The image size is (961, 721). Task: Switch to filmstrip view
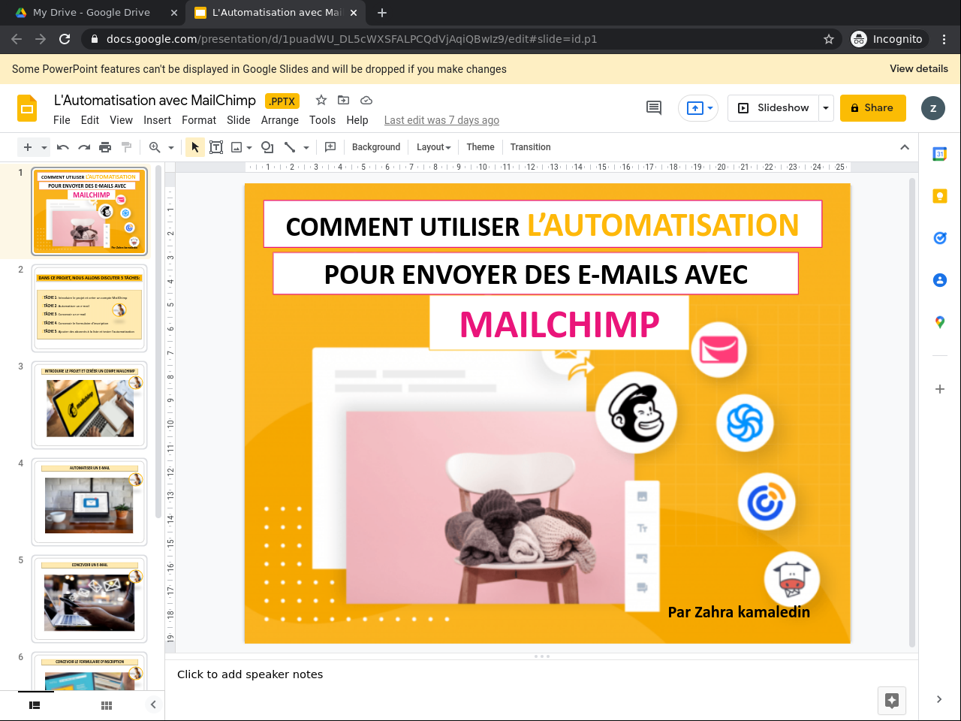[x=35, y=705]
